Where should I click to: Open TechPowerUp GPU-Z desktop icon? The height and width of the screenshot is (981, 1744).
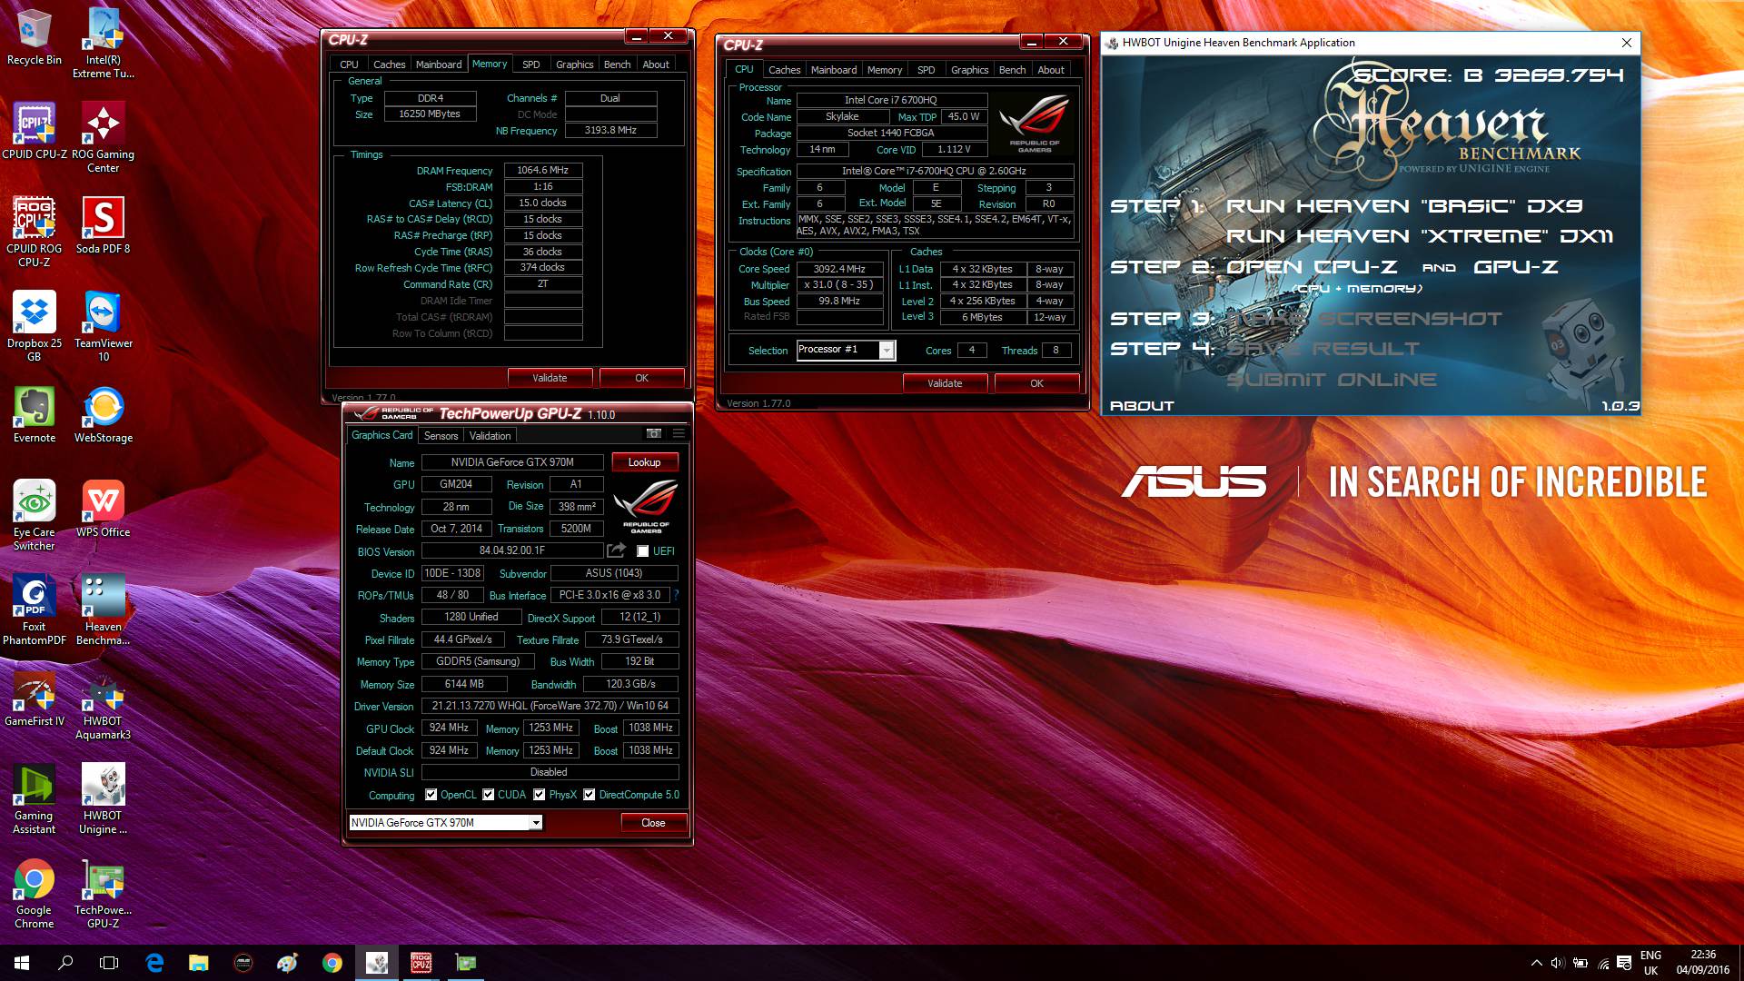103,894
